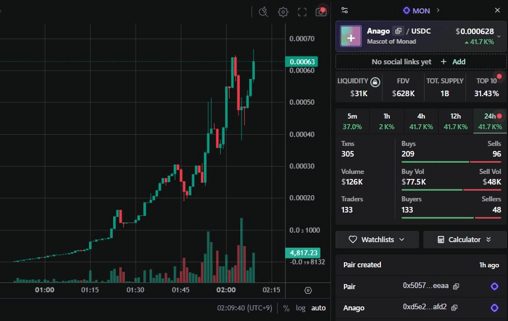Click Add to add social links
The height and width of the screenshot is (321, 508).
(x=453, y=62)
